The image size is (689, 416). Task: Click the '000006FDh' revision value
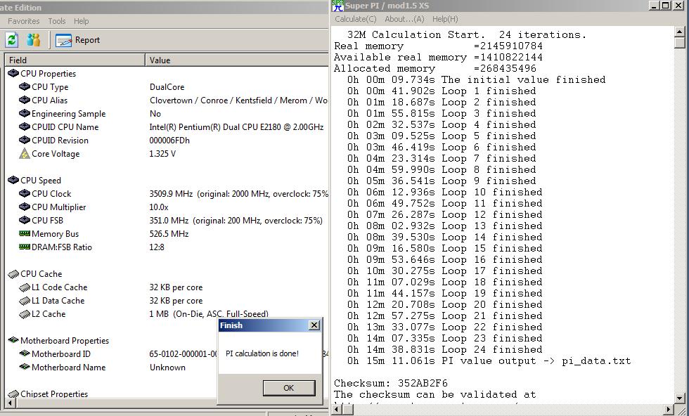tap(169, 141)
